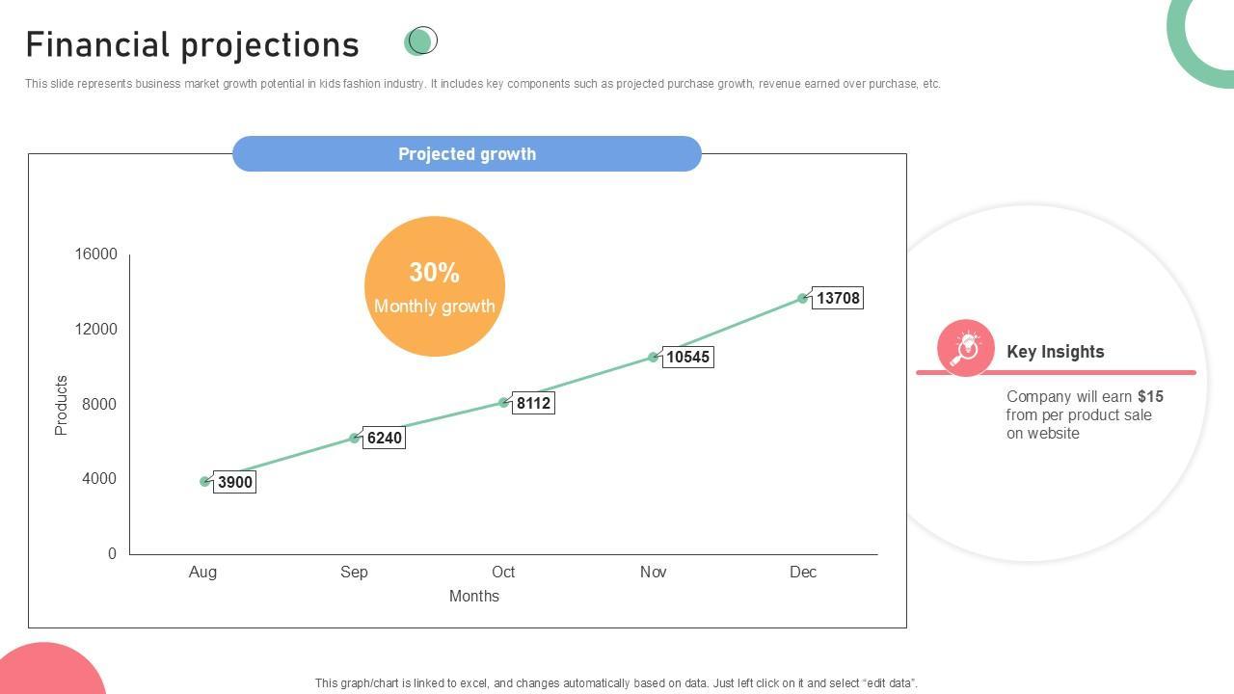The width and height of the screenshot is (1234, 694).
Task: Select the Months axis title
Action: point(474,596)
